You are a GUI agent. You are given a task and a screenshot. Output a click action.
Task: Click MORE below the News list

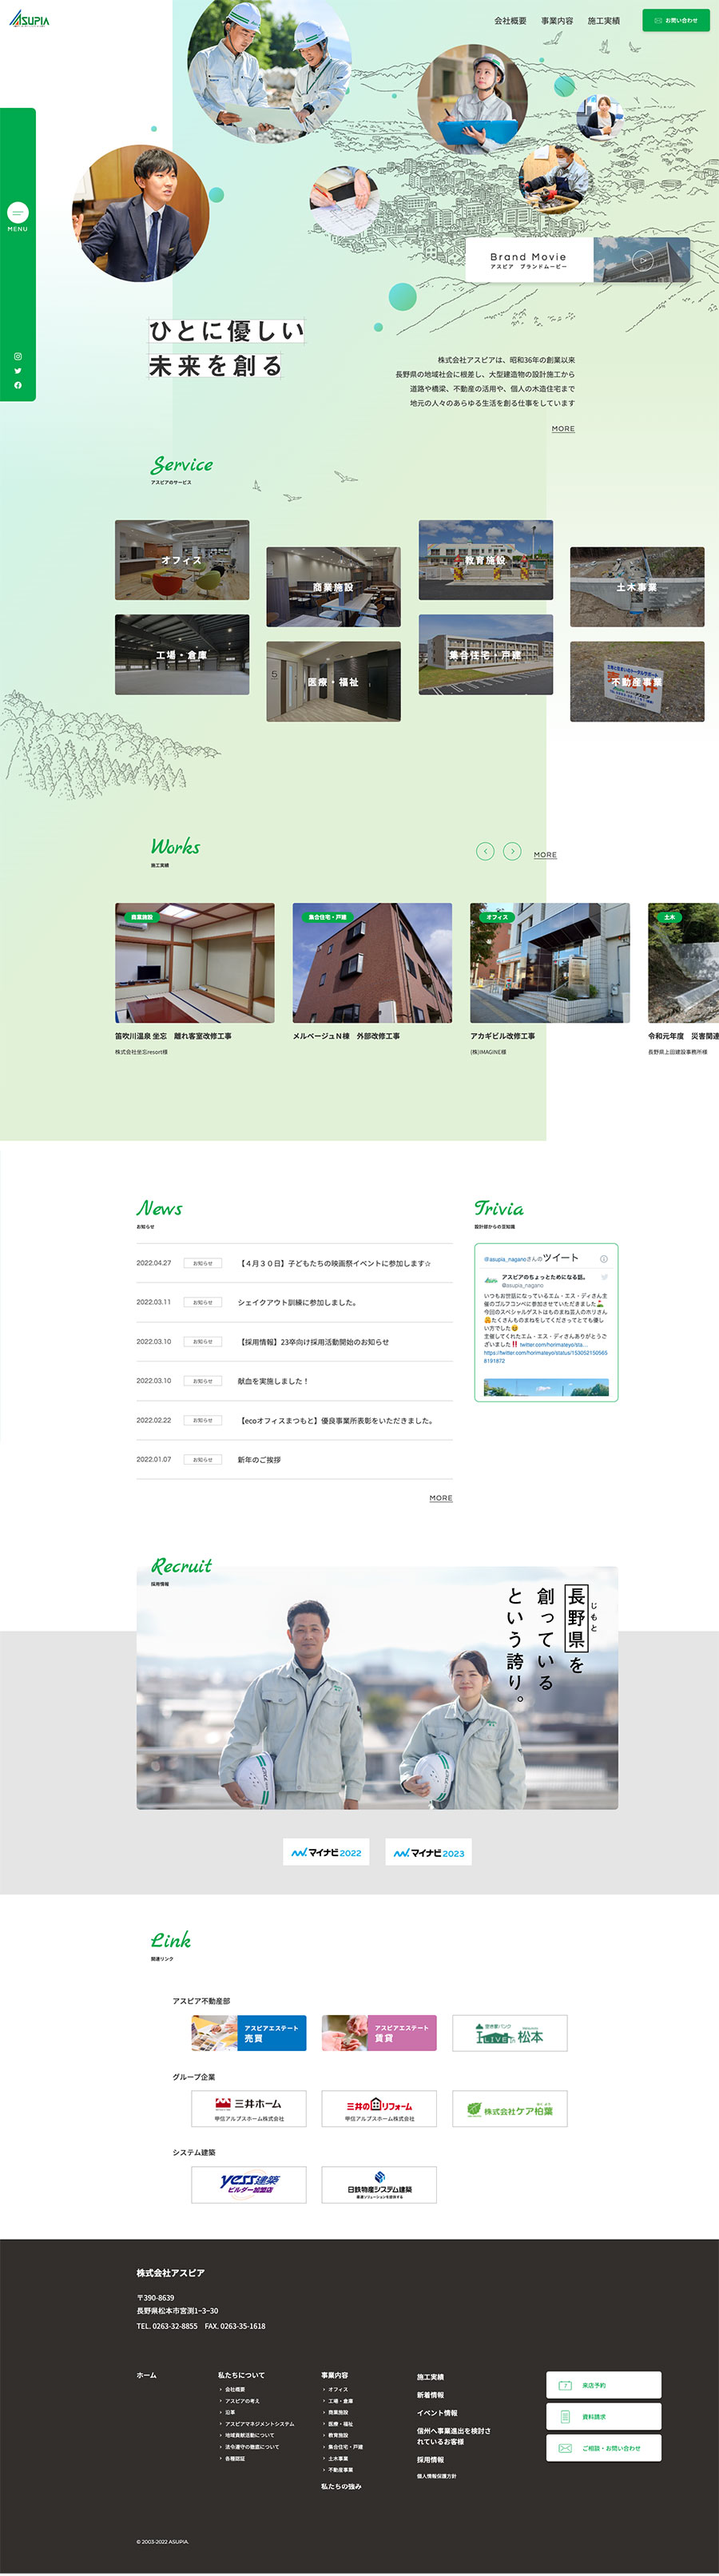coord(441,1498)
